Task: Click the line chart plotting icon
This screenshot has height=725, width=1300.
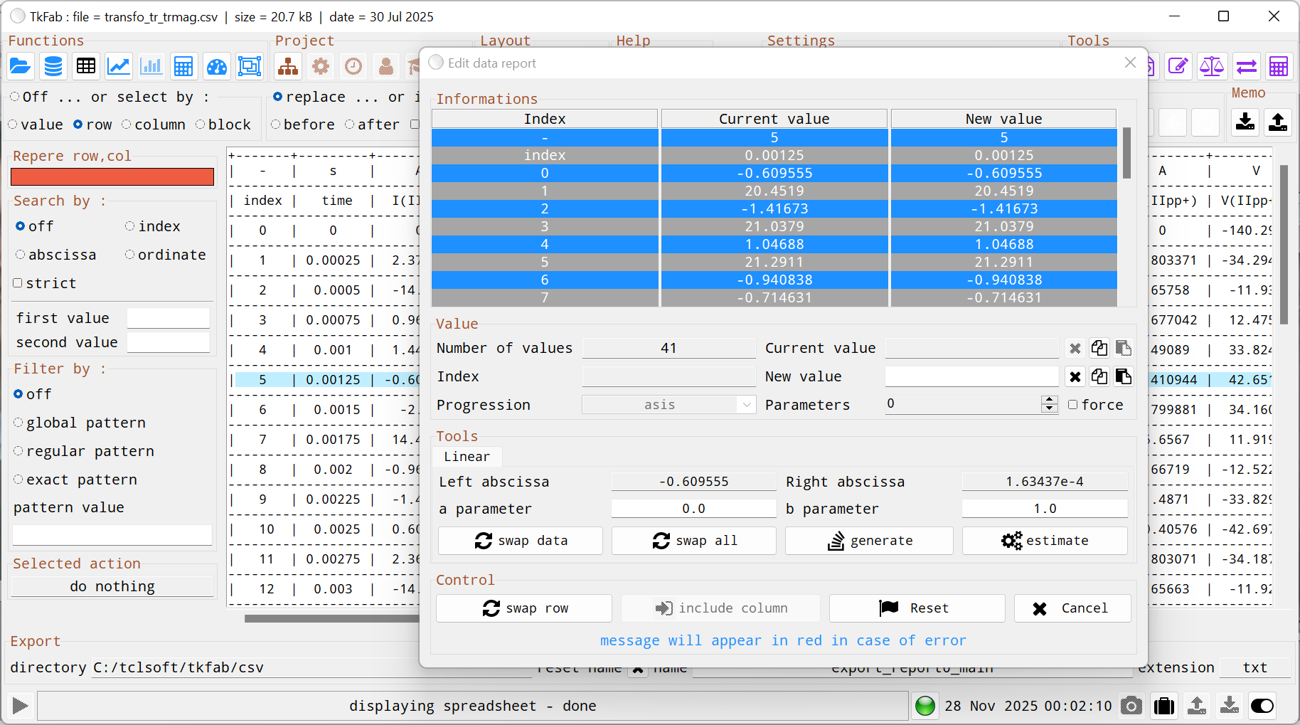Action: point(118,65)
